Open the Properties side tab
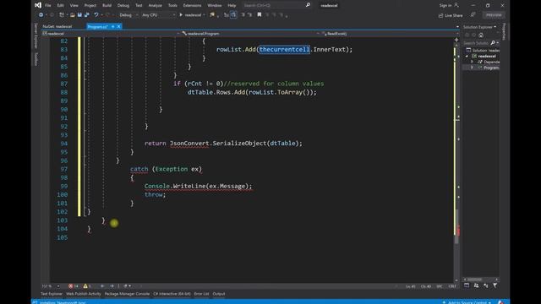This screenshot has height=304, width=541. [x=504, y=31]
